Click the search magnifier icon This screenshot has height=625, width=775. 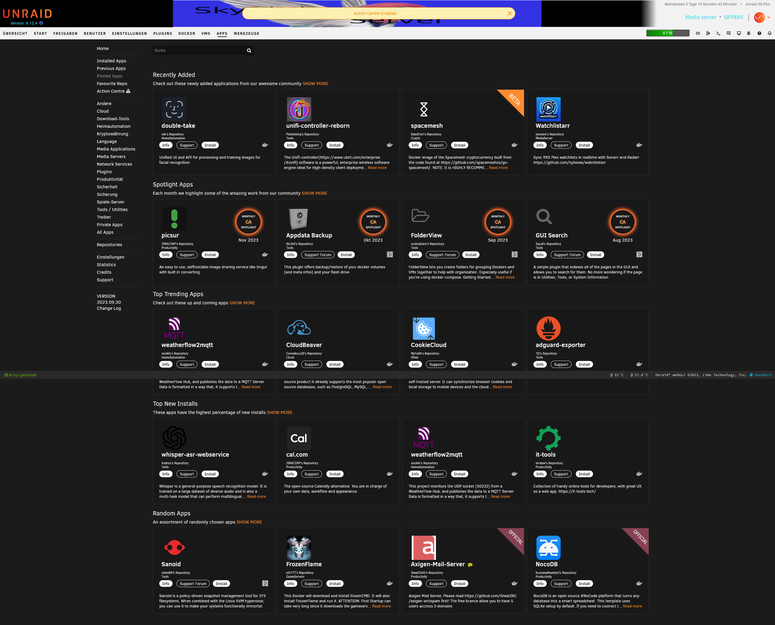(x=249, y=51)
